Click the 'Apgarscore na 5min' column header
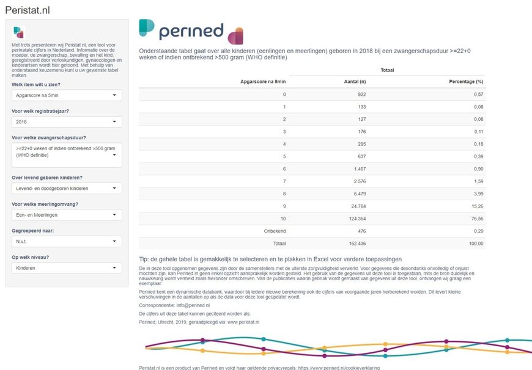Screen dimensions: 532x370 coord(263,82)
